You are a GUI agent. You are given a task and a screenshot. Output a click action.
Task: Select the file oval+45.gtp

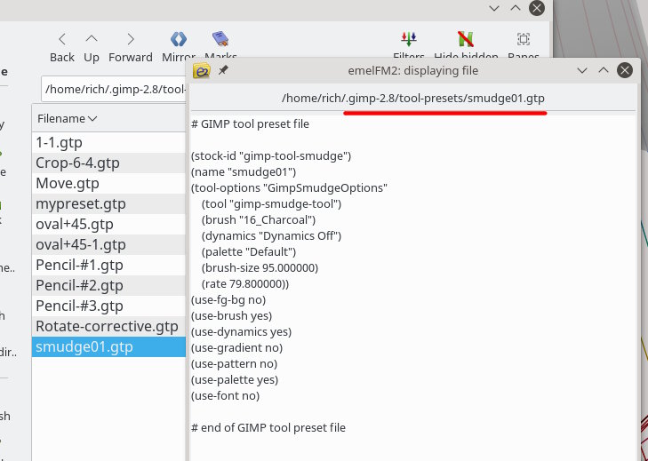(x=108, y=225)
